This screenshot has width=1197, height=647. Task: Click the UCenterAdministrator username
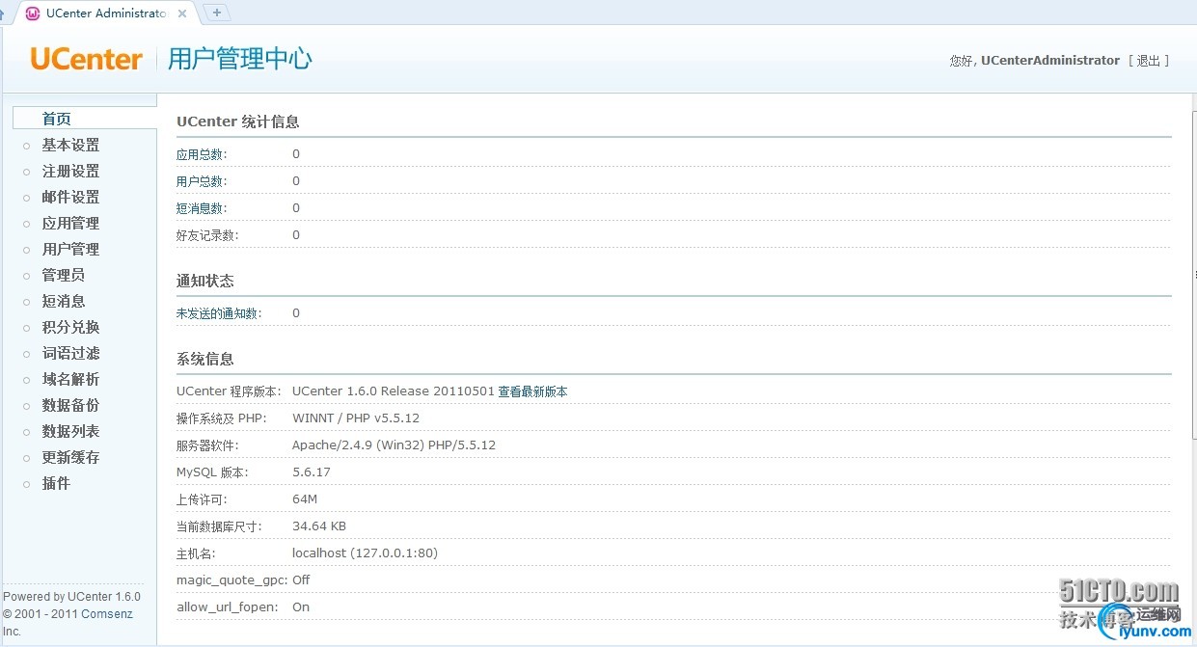pos(1050,61)
